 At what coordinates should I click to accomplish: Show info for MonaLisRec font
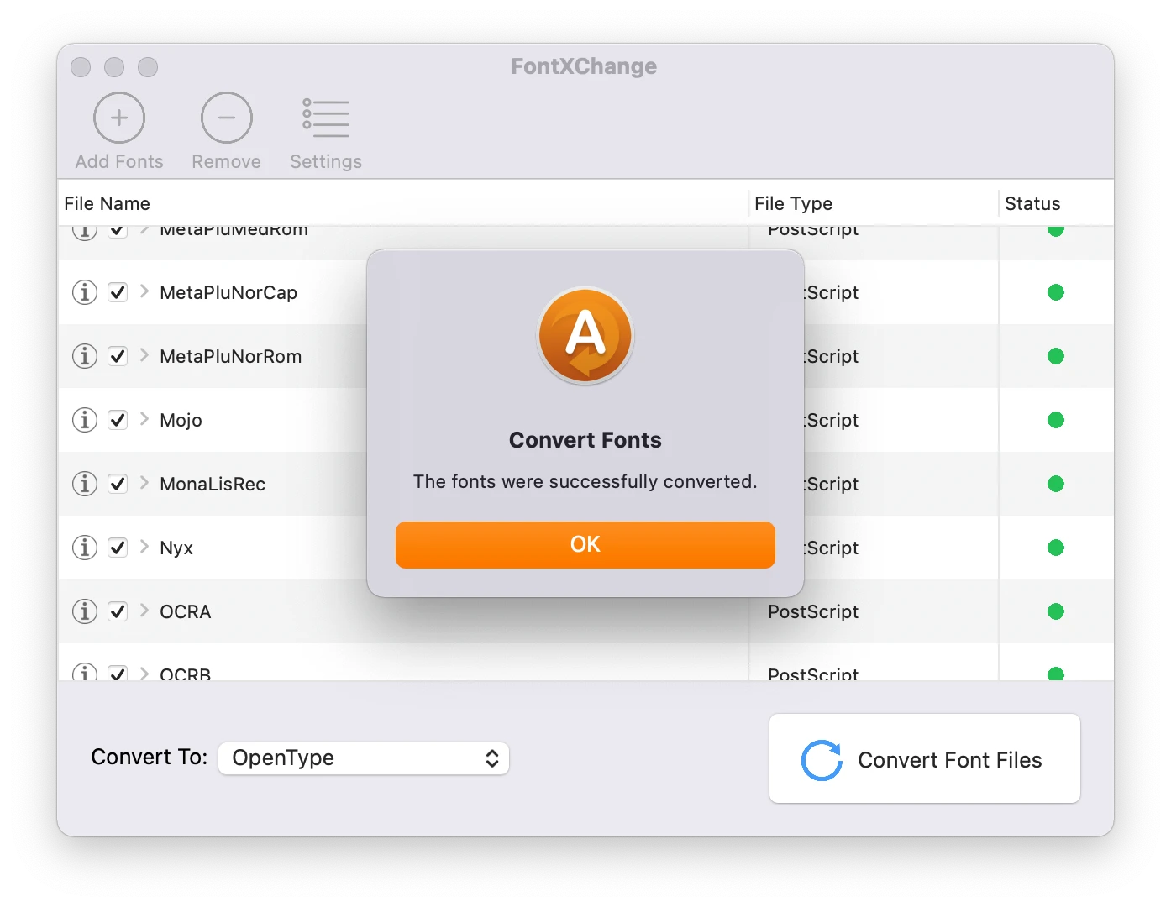(85, 484)
